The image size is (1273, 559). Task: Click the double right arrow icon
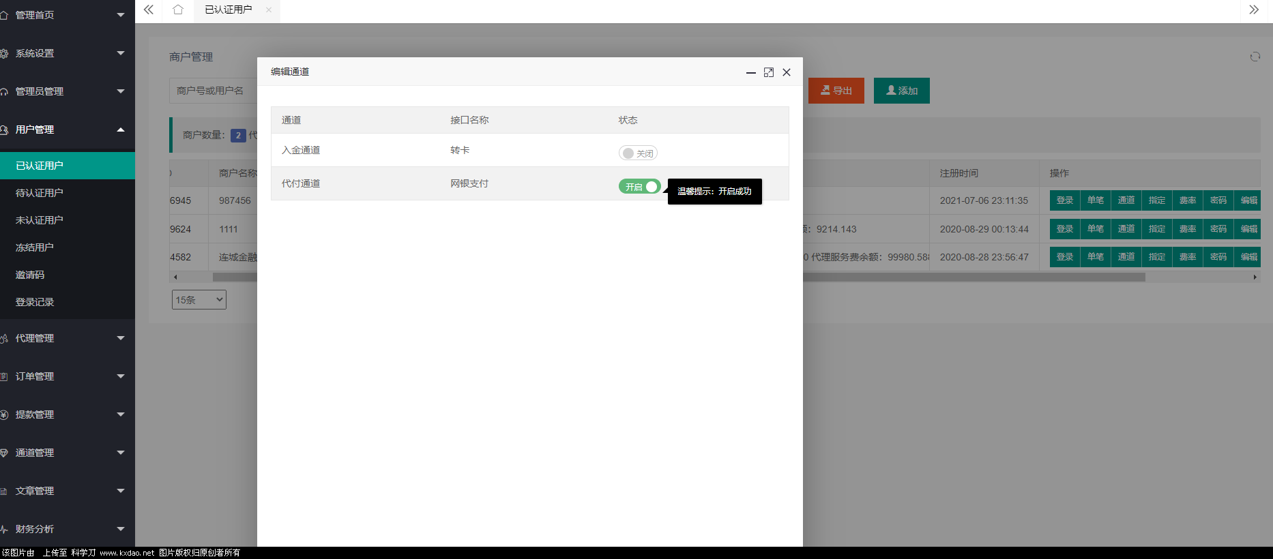click(x=1254, y=10)
